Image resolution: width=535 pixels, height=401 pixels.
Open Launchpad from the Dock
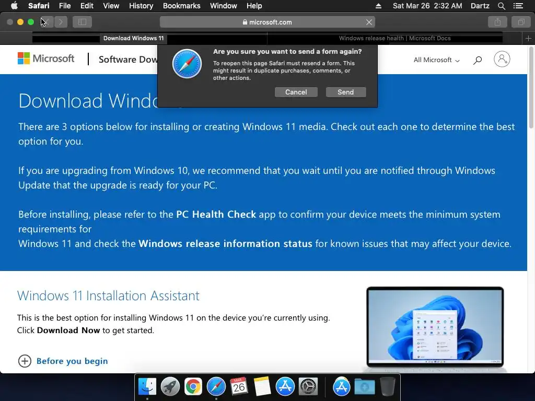point(170,387)
